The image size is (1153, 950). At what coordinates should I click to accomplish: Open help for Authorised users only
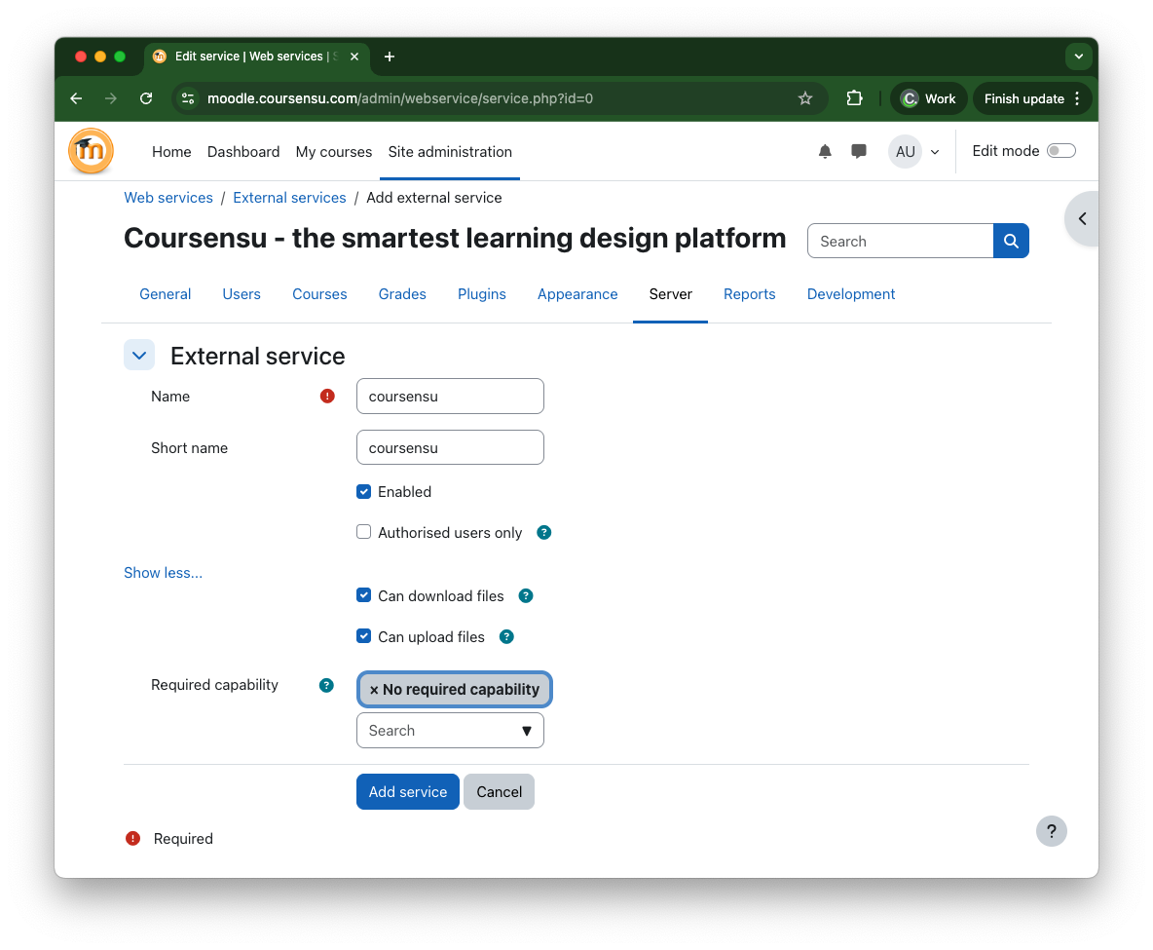(544, 533)
